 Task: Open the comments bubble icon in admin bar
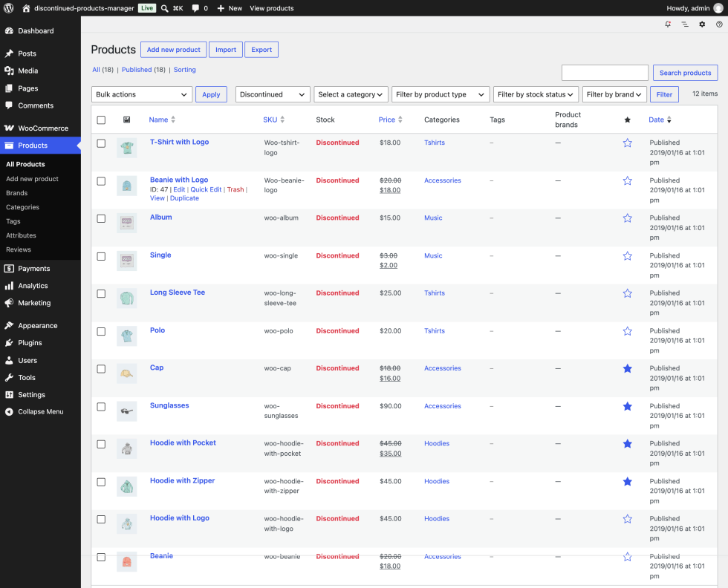[195, 8]
